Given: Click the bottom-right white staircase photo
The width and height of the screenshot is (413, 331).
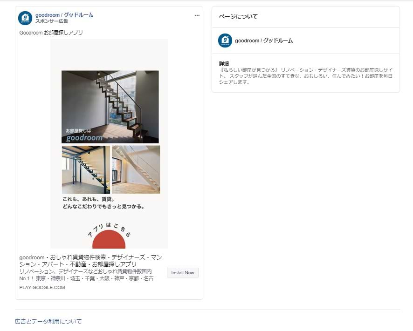Looking at the screenshot, I should click(136, 170).
